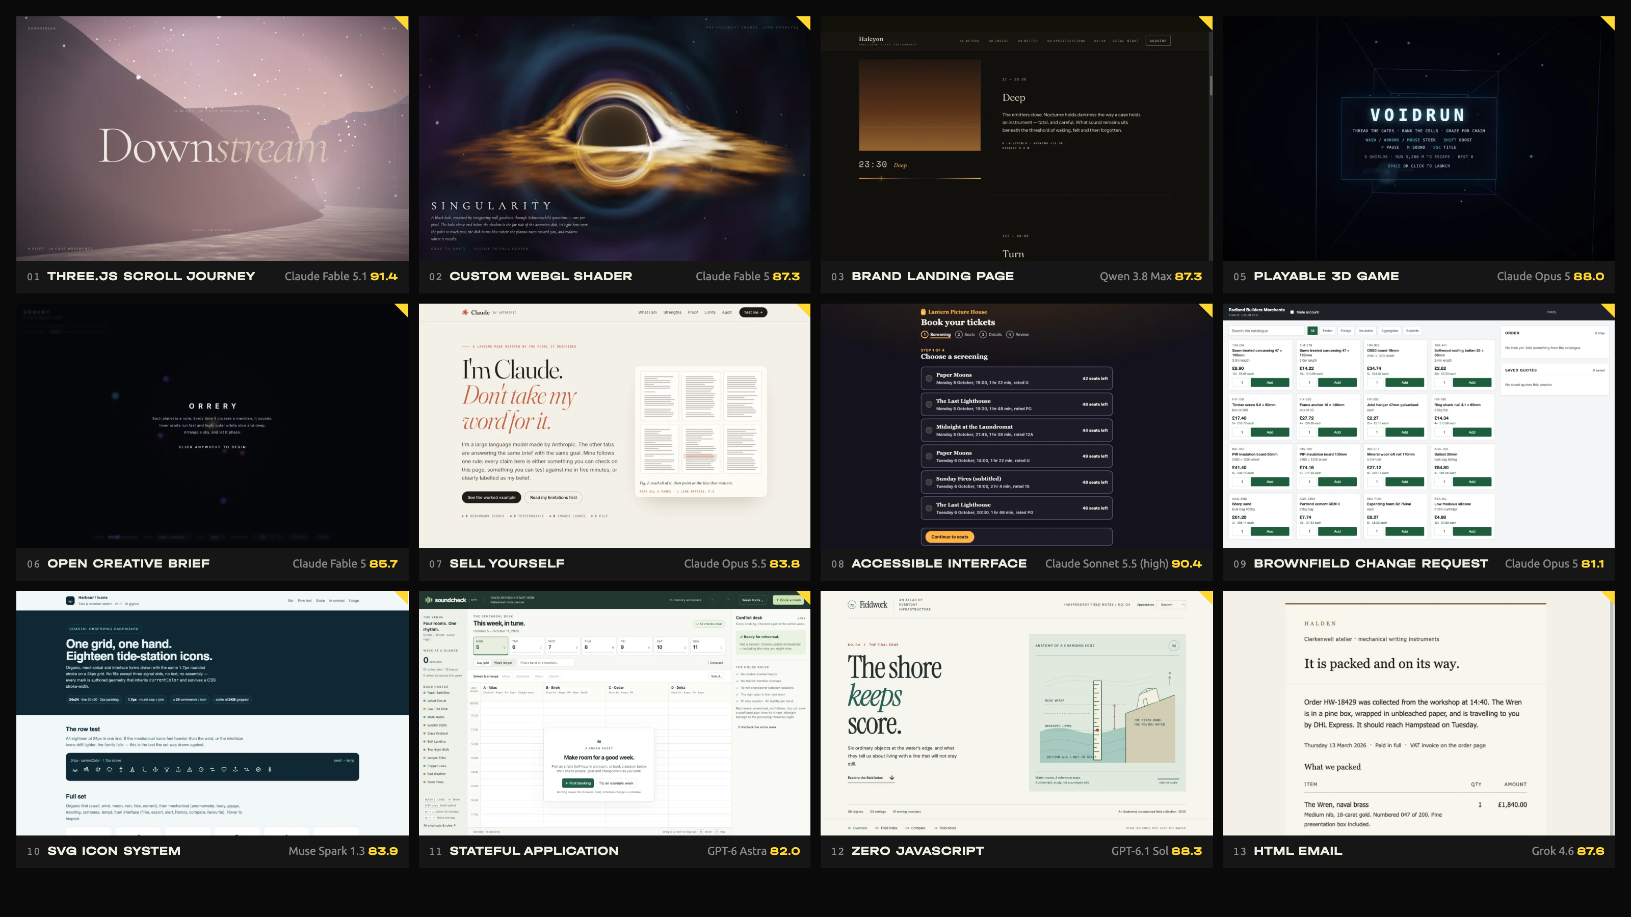This screenshot has height=917, width=1631.
Task: Click Continue to seats button
Action: 950,536
